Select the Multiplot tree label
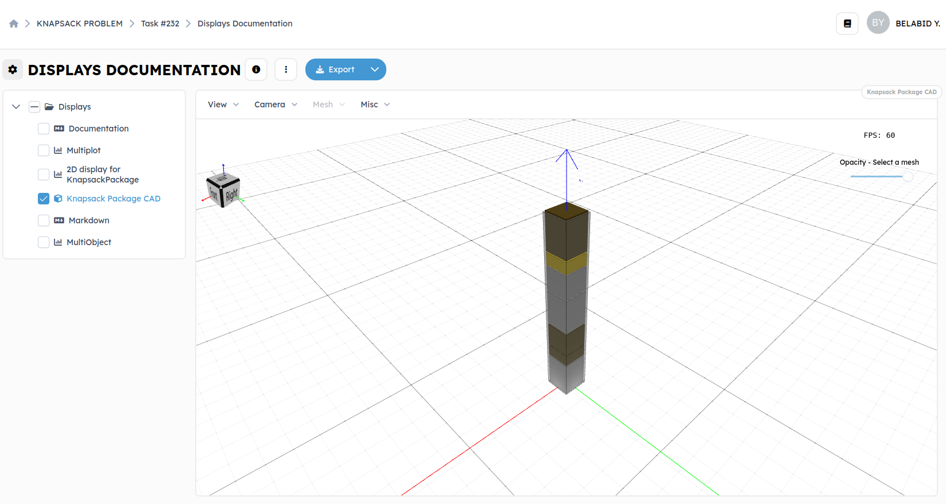Screen dimensions: 946x504 (x=84, y=150)
